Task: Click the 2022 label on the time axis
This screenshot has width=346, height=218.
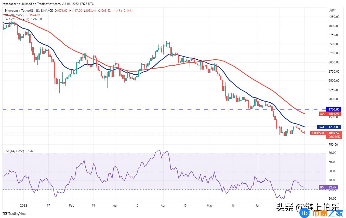Action: coord(23,205)
